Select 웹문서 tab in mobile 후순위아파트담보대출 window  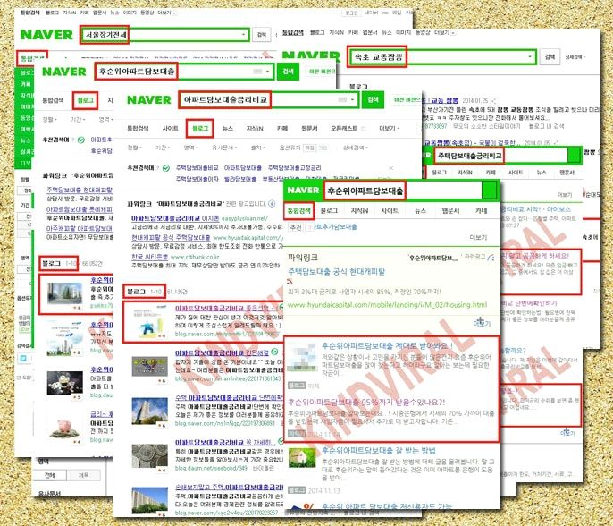pyautogui.click(x=450, y=211)
